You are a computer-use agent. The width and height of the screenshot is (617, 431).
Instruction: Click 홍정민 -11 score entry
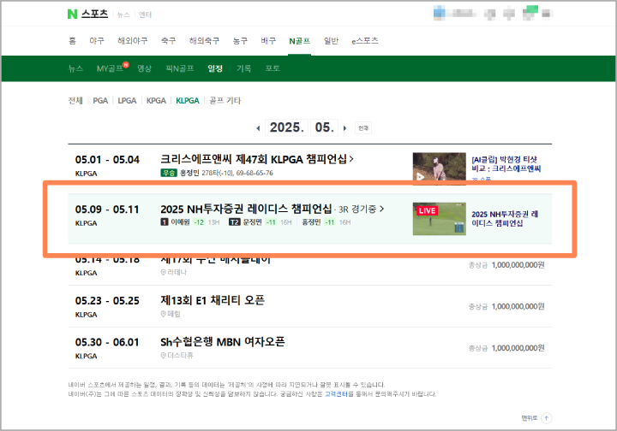pyautogui.click(x=326, y=222)
